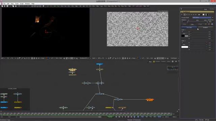Image resolution: width=216 pixels, height=121 pixels.
Task: Click the white Color 2 swatch
Action: (x=185, y=47)
